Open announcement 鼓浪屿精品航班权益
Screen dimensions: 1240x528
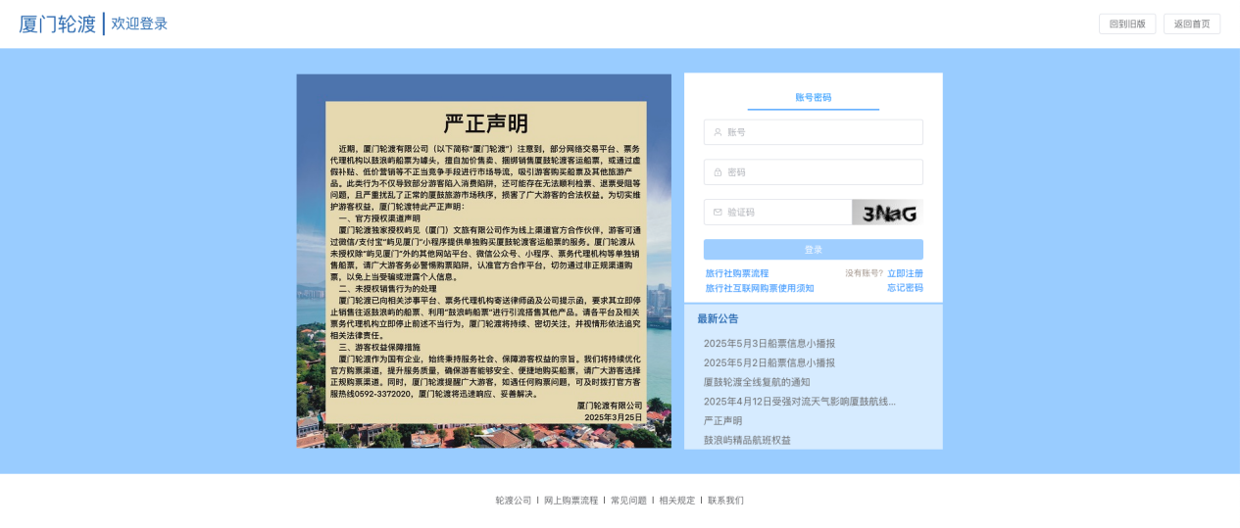tap(747, 440)
